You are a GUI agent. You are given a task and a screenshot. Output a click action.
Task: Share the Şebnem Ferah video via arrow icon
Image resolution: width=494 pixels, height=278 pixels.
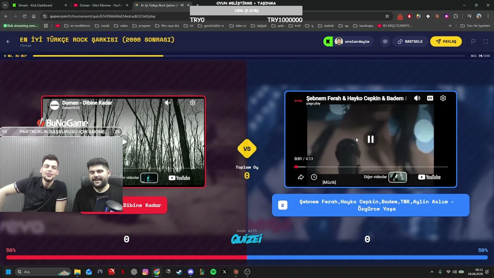tap(301, 177)
